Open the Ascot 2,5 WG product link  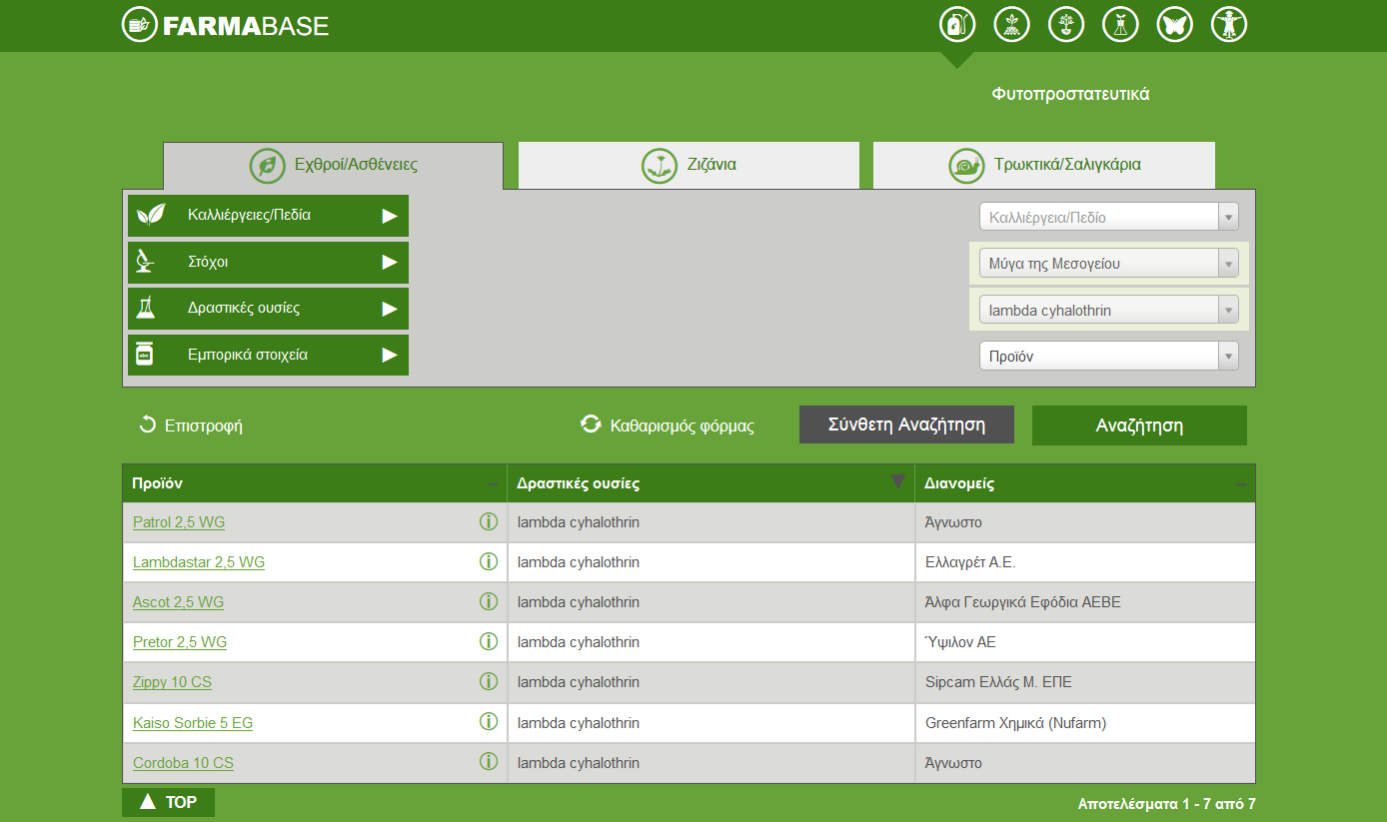[x=178, y=602]
